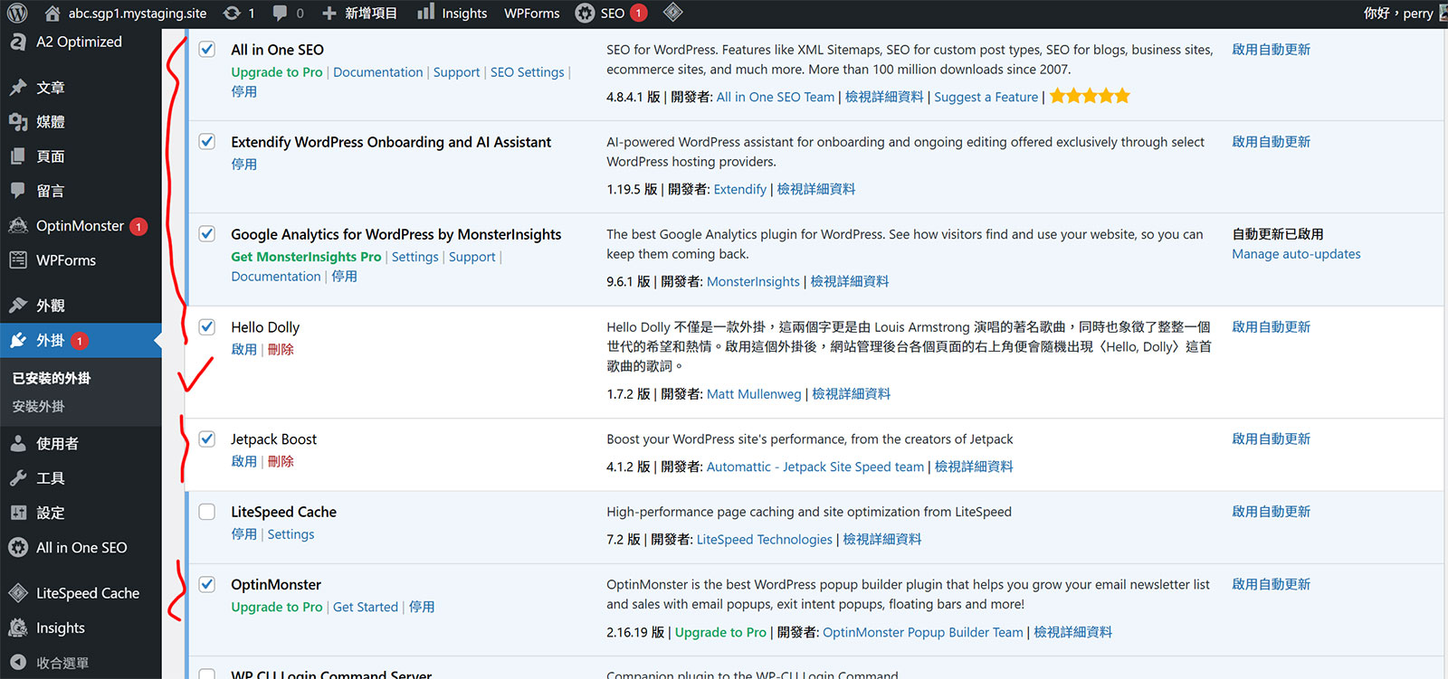Image resolution: width=1448 pixels, height=679 pixels.
Task: Check the LiteSpeed Cache checkbox
Action: point(207,512)
